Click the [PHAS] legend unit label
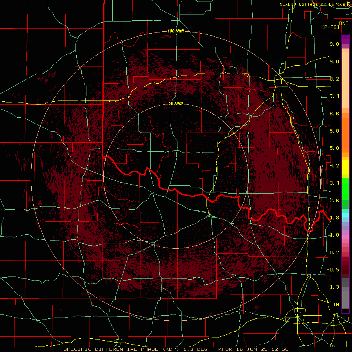 pyautogui.click(x=330, y=27)
